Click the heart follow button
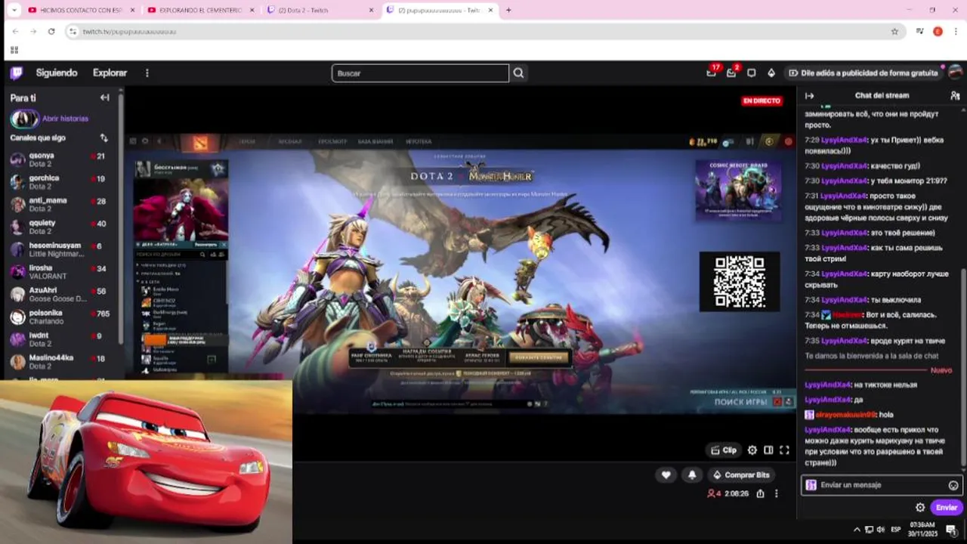Screen dimensions: 967x544 coord(666,474)
